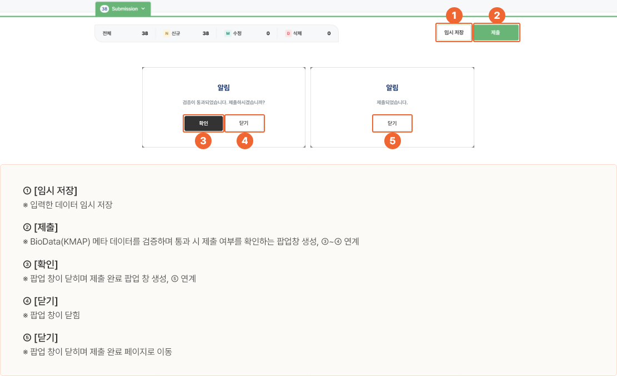The width and height of the screenshot is (617, 376).
Task: Close the 제출되었습니다 dialog with 닫기
Action: 392,123
